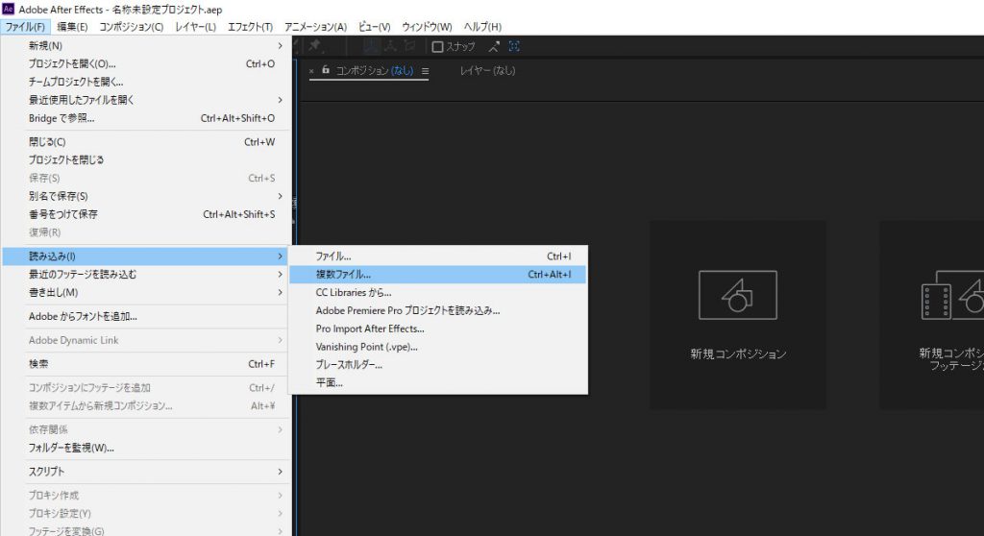
Task: Choose 平面... in the import submenu
Action: point(438,383)
